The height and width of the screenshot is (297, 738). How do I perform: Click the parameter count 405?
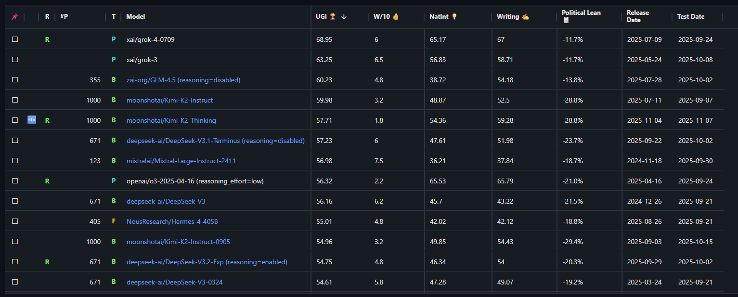(x=95, y=222)
